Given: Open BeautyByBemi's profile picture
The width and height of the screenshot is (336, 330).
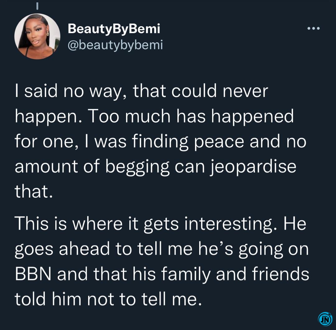Looking at the screenshot, I should point(37,36).
